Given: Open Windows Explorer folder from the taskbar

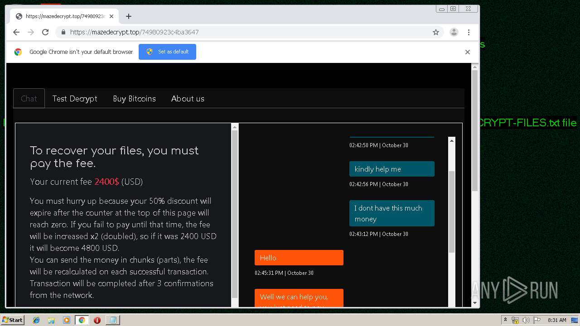Looking at the screenshot, I should (51, 320).
